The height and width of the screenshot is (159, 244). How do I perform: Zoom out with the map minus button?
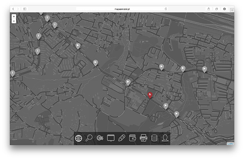tap(14, 21)
